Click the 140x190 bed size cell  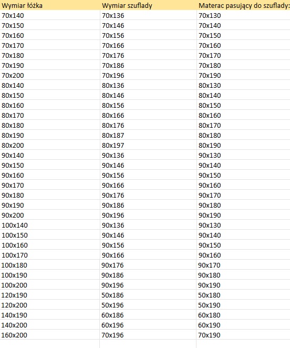[x=50, y=315]
